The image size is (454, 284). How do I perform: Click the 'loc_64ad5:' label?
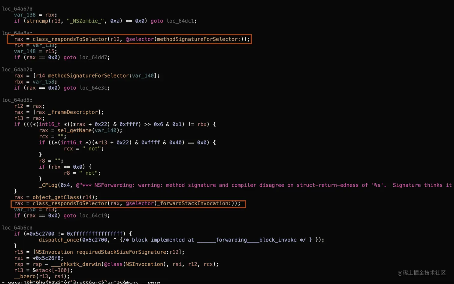click(17, 100)
